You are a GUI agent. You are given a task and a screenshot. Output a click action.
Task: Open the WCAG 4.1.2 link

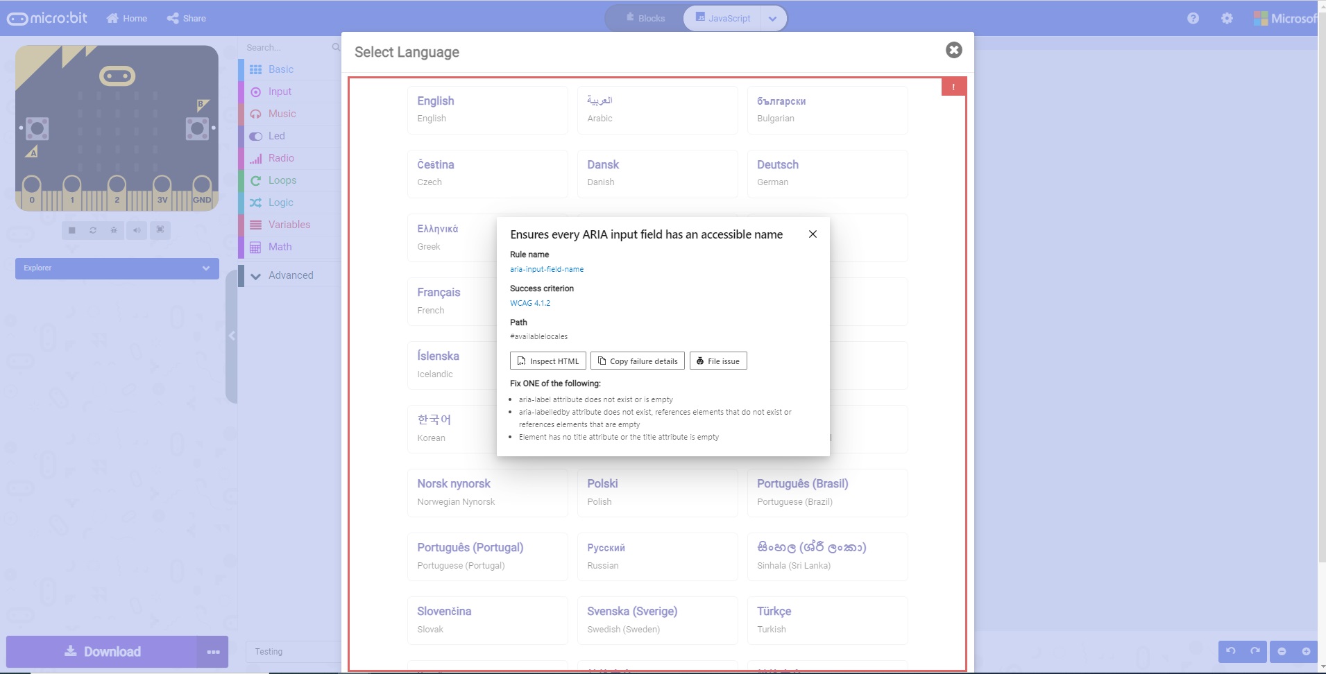pyautogui.click(x=530, y=303)
